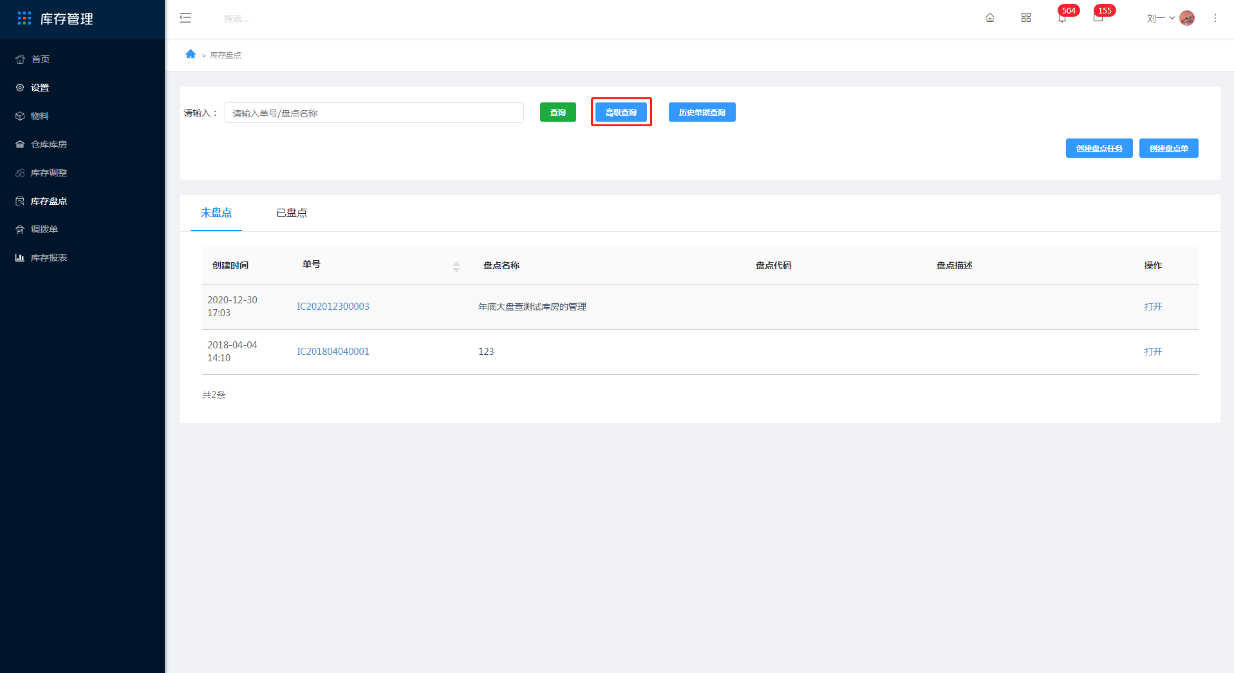Click the 调拨单 icon in sidebar
The width and height of the screenshot is (1234, 673).
coord(20,229)
